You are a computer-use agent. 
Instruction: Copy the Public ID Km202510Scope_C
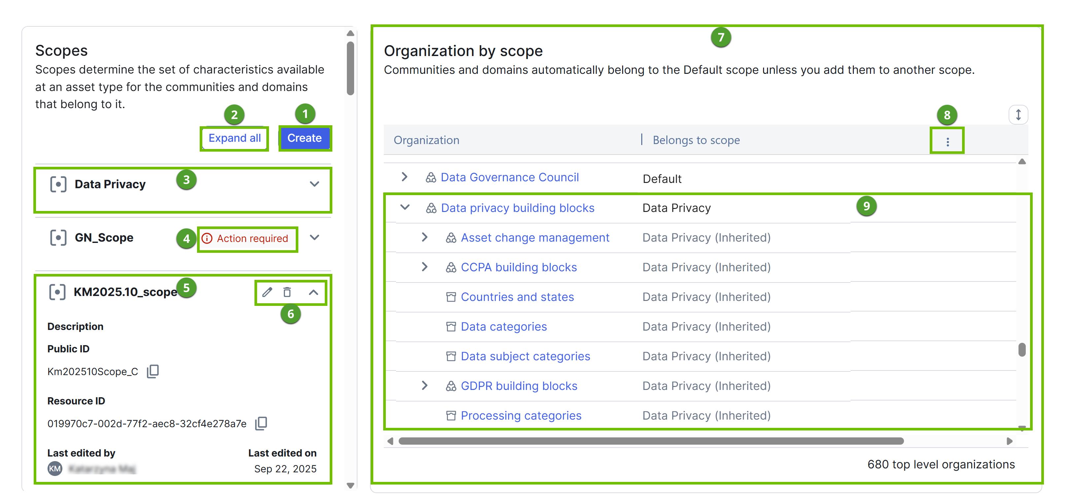153,371
